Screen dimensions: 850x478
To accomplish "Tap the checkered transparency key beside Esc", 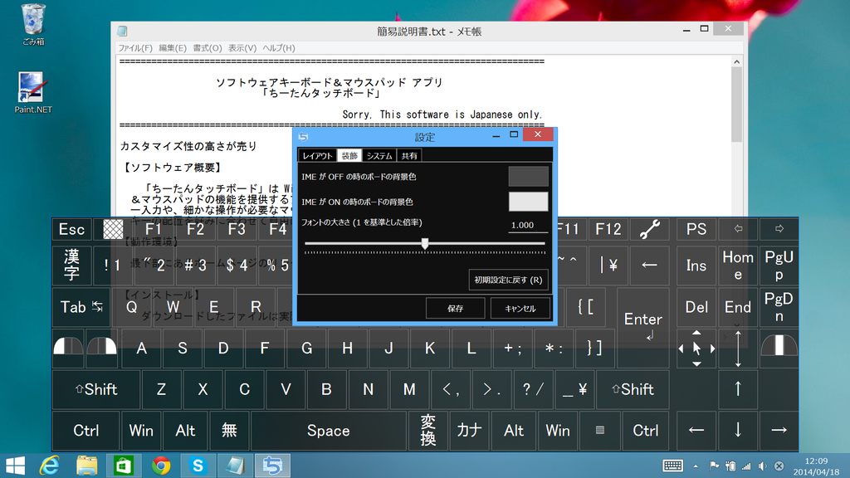I will click(113, 229).
